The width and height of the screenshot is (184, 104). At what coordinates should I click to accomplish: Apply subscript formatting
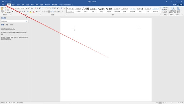[22, 12]
